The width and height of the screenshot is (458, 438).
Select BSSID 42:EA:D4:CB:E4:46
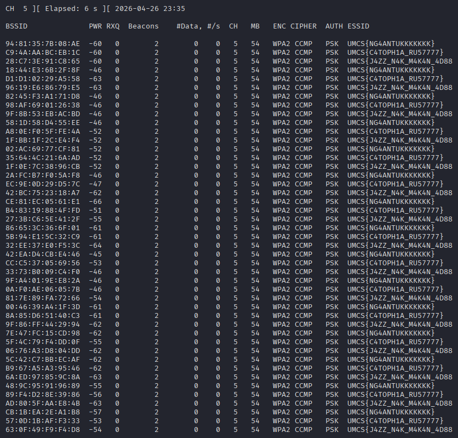click(x=43, y=254)
